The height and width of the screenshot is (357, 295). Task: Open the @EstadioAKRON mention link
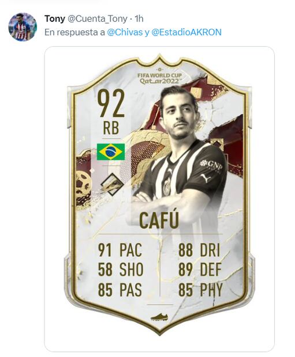(x=186, y=32)
